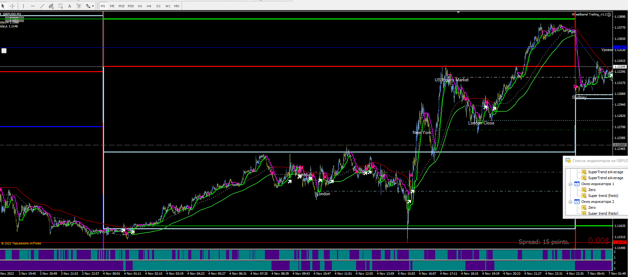Open the arrows tool dropdown arrow
Screen dimensions: 628x277
93,6
